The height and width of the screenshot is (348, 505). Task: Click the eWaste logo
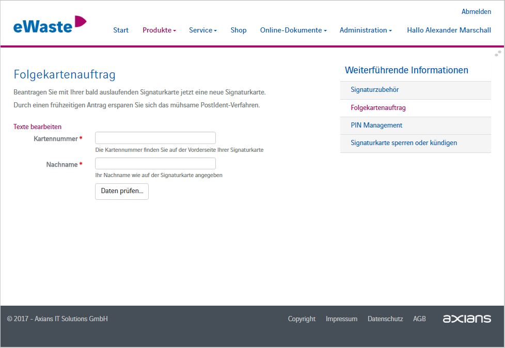point(50,25)
